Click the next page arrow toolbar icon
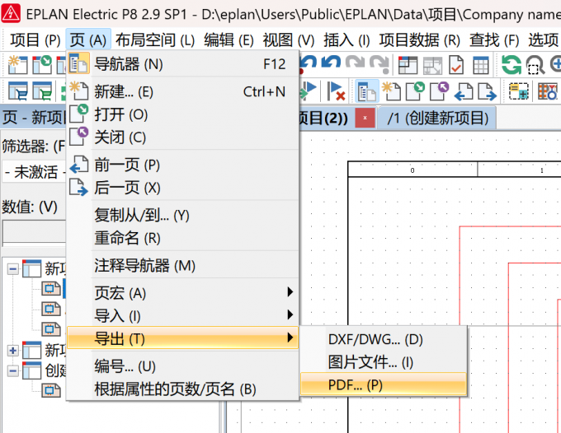Viewport: 561px width, 433px height. tap(487, 91)
